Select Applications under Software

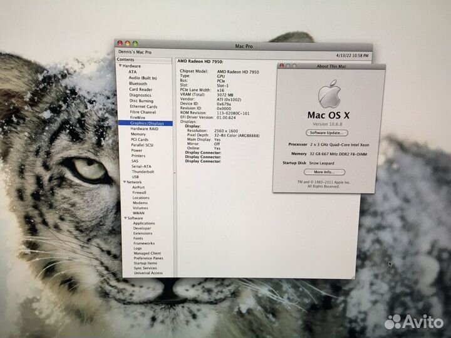(x=144, y=223)
